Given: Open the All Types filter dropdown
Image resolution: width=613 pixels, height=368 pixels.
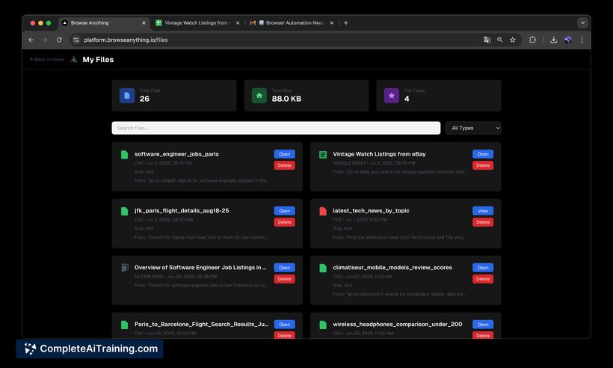Looking at the screenshot, I should (x=473, y=128).
